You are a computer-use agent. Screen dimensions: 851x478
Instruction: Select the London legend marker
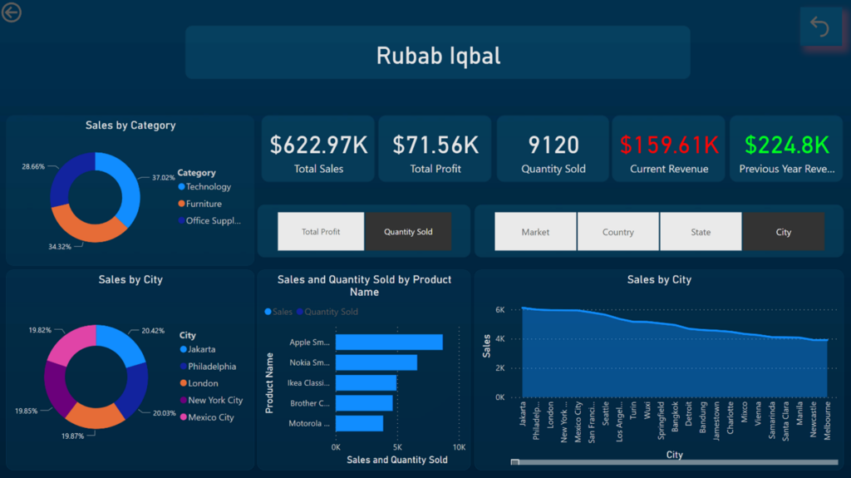coord(183,383)
